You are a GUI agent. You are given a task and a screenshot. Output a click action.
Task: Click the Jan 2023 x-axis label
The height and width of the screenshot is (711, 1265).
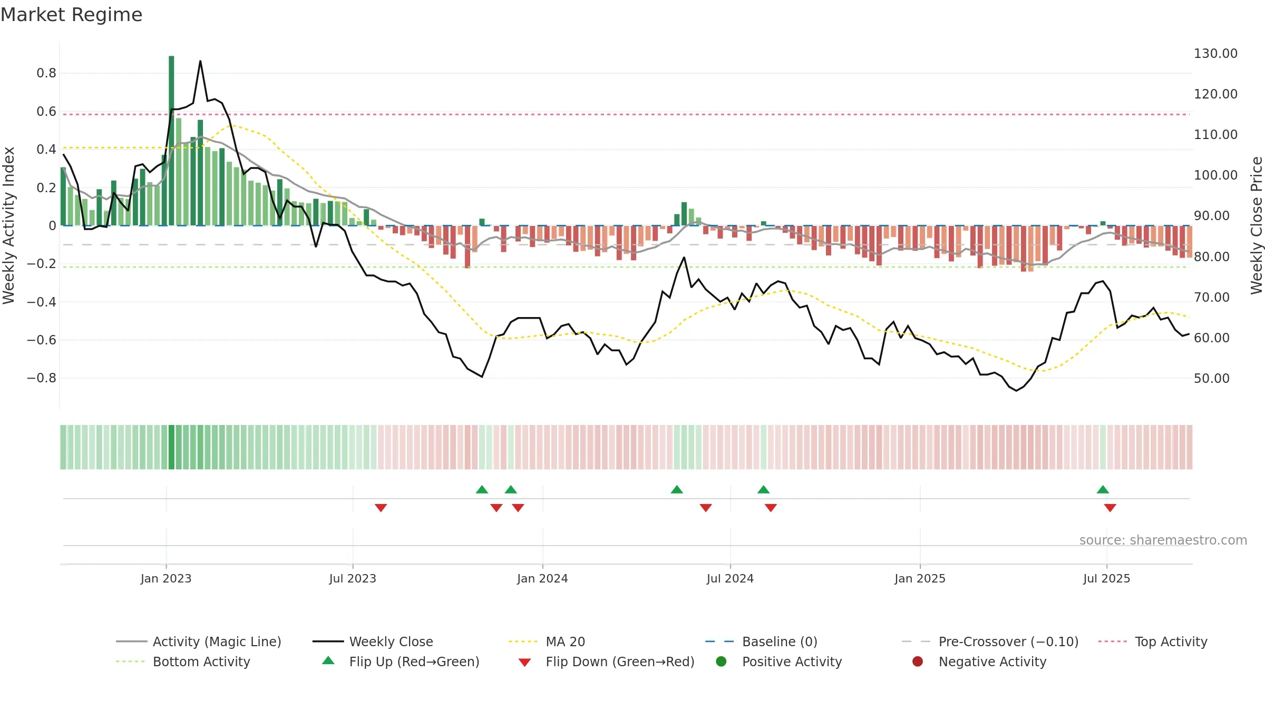point(166,579)
